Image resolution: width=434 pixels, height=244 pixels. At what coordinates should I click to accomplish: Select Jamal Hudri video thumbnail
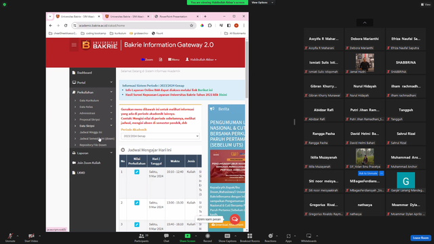pos(365,62)
